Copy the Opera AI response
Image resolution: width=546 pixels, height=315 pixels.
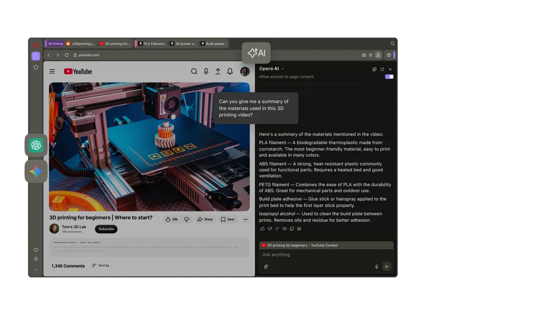click(x=292, y=229)
